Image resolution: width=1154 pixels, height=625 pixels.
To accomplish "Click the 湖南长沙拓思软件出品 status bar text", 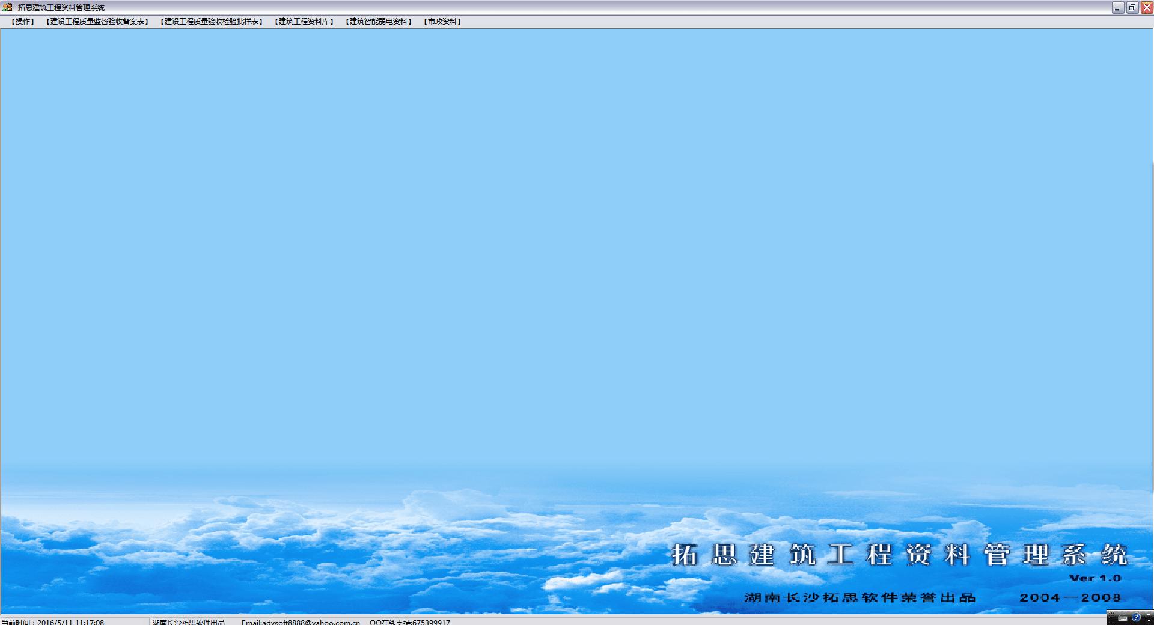I will pos(189,622).
